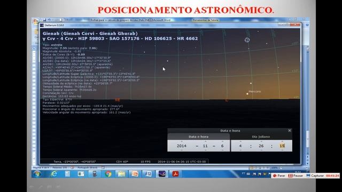Click the '10 FPS' status bar text
Image resolution: width=342 pixels, height=192 pixels.
coord(145,162)
